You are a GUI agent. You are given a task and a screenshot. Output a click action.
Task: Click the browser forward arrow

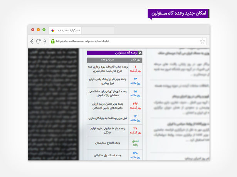(45, 41)
